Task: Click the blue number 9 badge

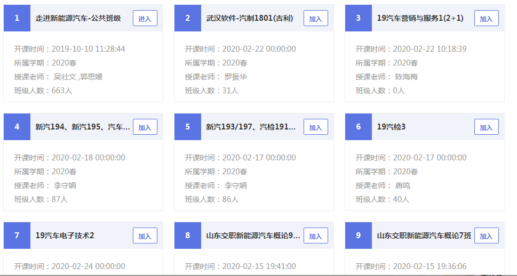Action: point(359,235)
